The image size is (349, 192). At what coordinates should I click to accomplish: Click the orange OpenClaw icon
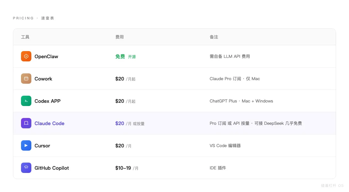click(26, 56)
